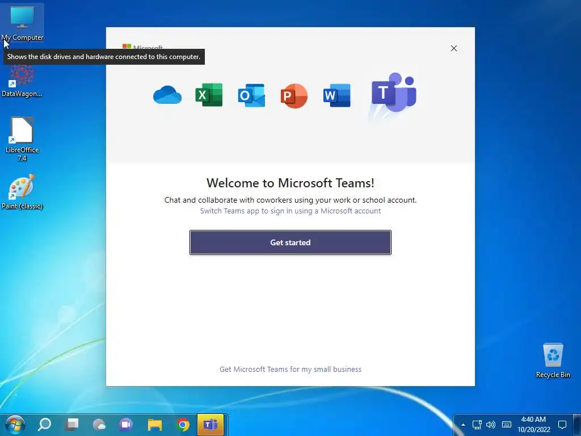
Task: Open File Explorer from taskbar
Action: point(154,425)
